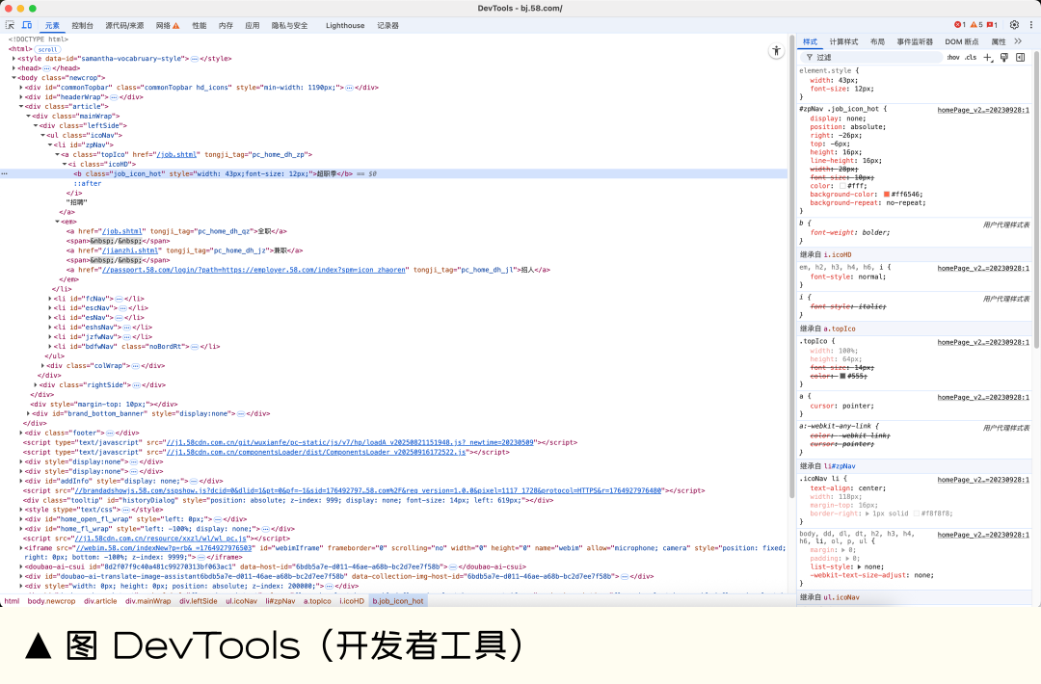Click the add new style rule plus icon

tap(988, 58)
